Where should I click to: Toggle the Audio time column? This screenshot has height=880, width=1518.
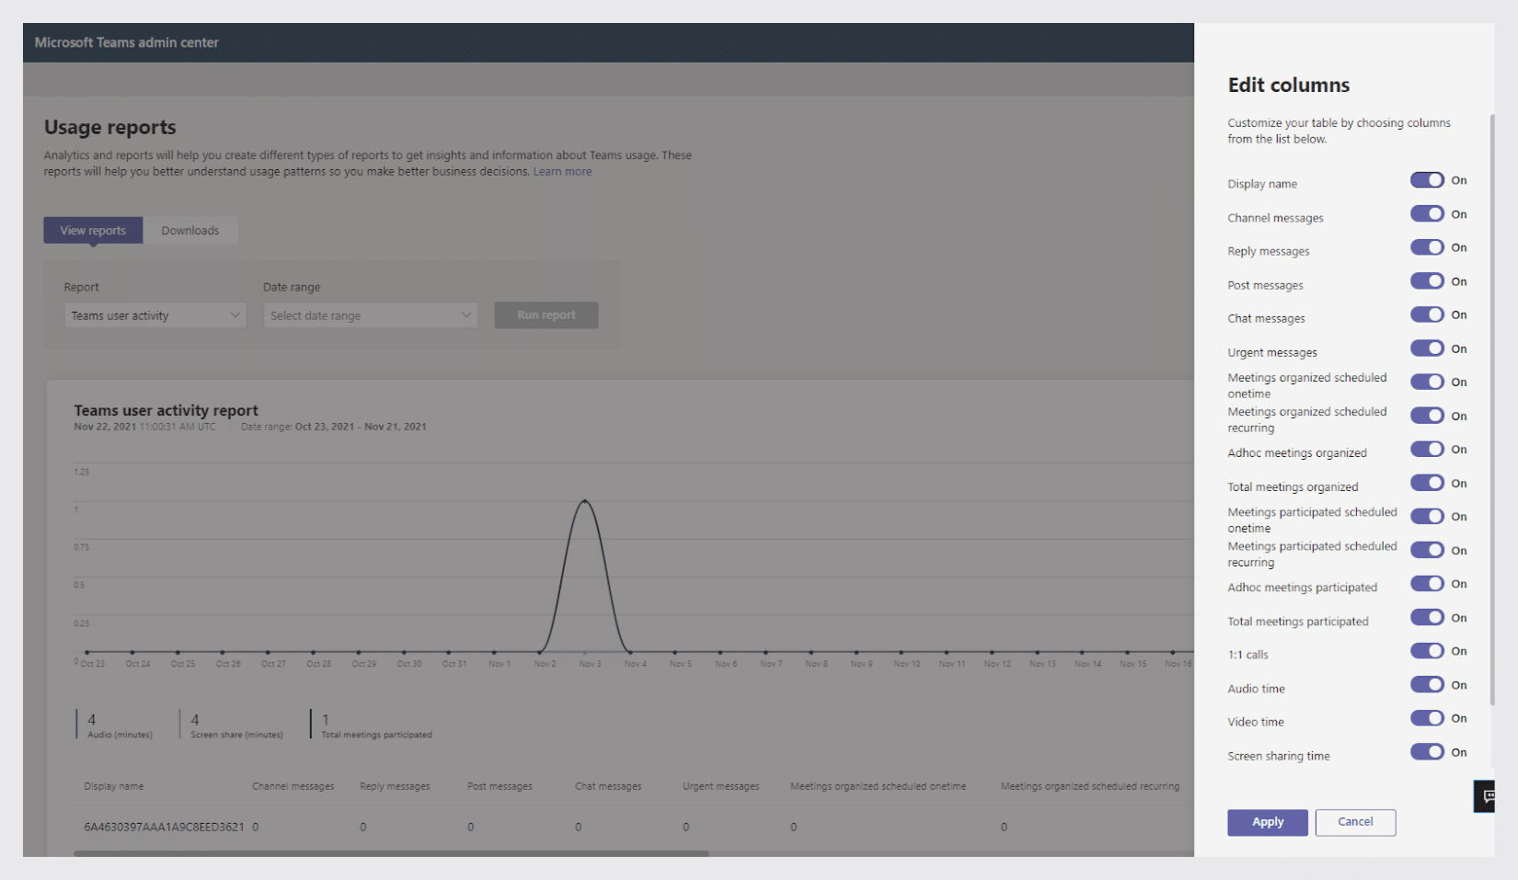click(1427, 685)
